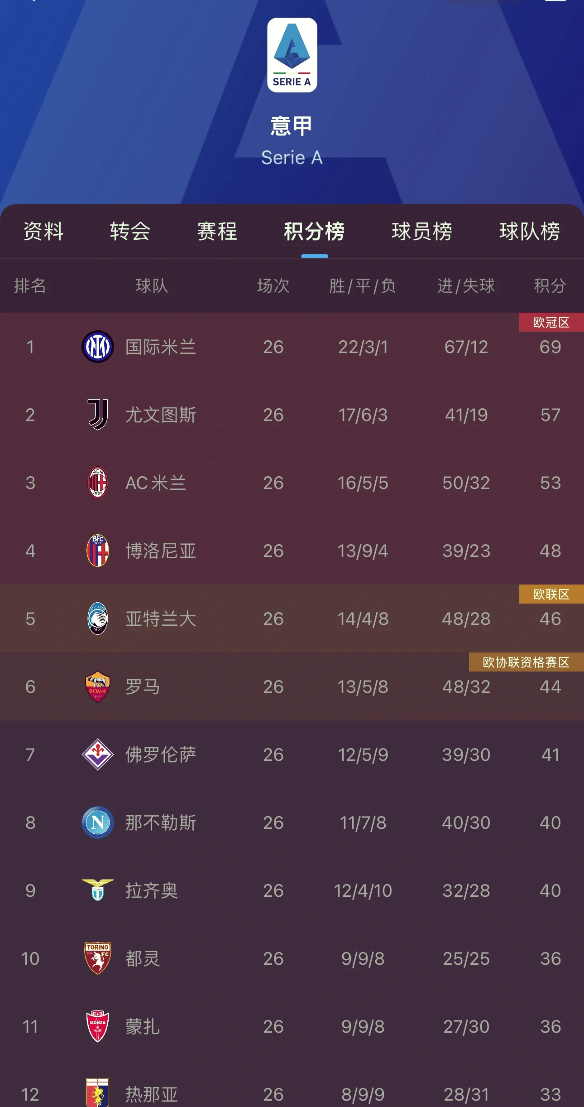This screenshot has width=584, height=1107.
Task: Switch to the 资料 tab
Action: pyautogui.click(x=43, y=231)
